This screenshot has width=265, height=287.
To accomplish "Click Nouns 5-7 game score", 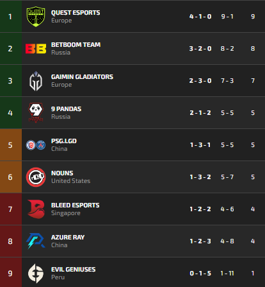I will click(227, 177).
